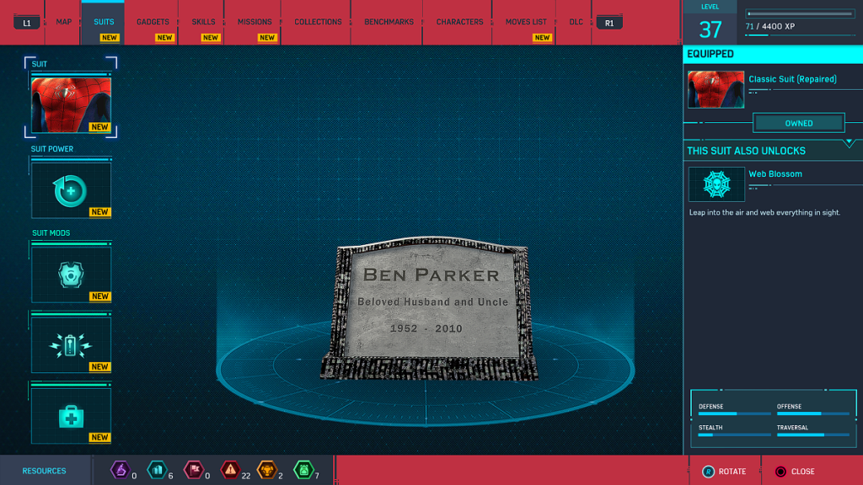Screen dimensions: 863x485
Task: Open the Skills tab
Action: point(203,22)
